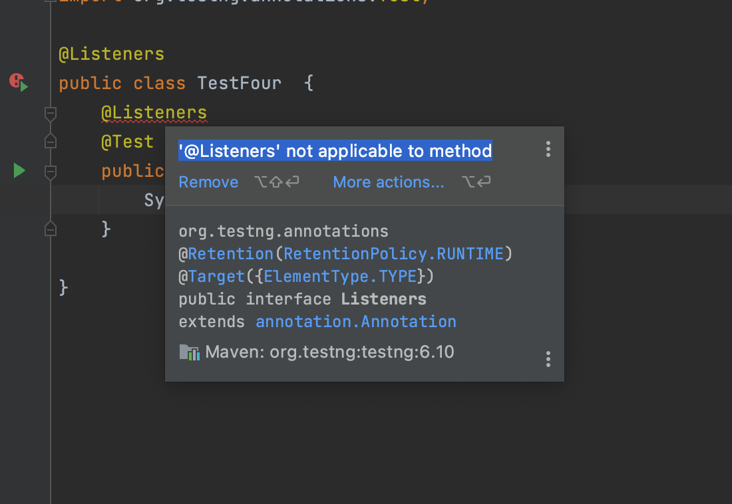Screen dimensions: 732x504
Task: Follow the Target annotation link
Action: pos(216,276)
